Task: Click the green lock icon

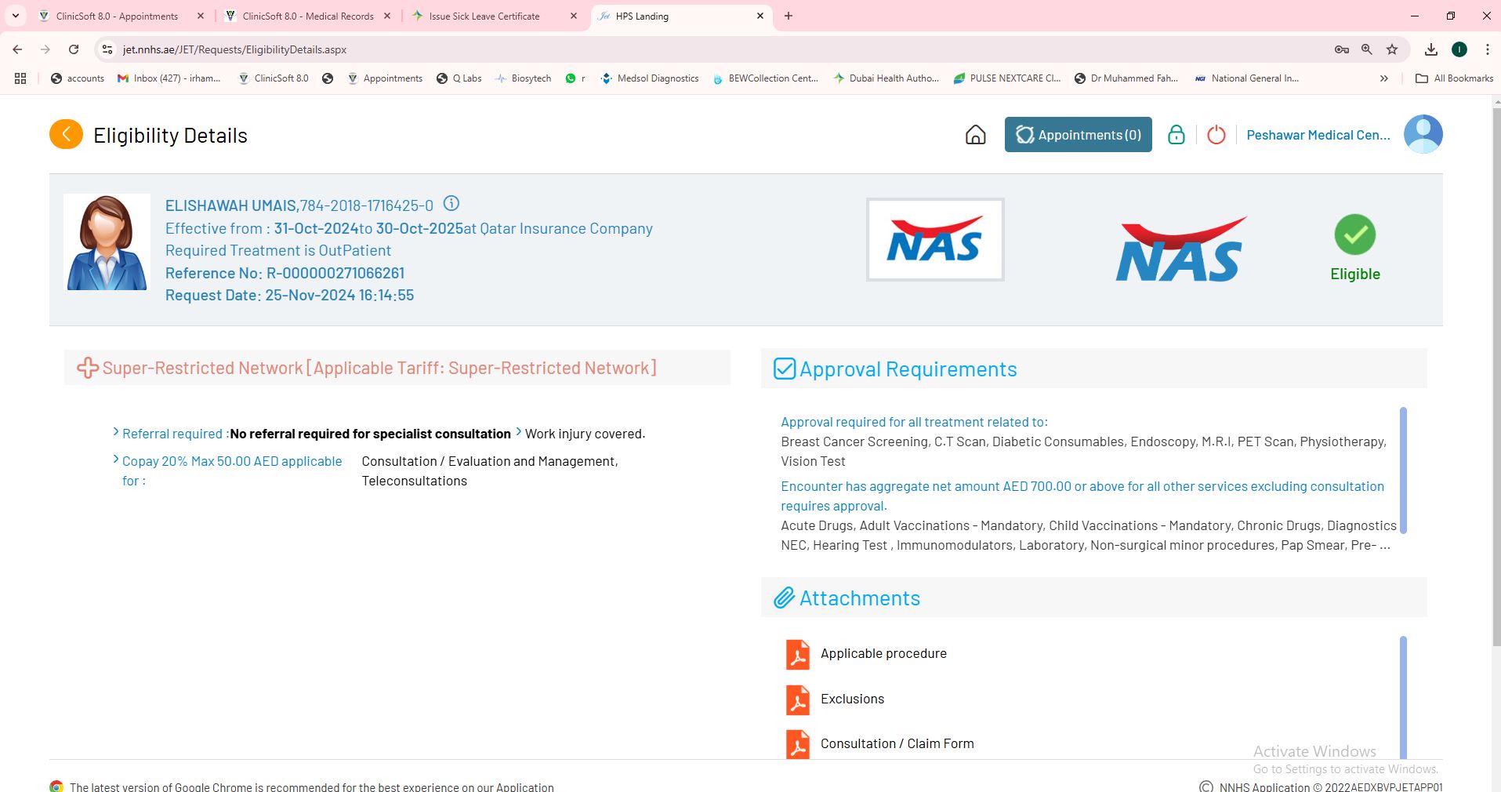Action: point(1176,135)
